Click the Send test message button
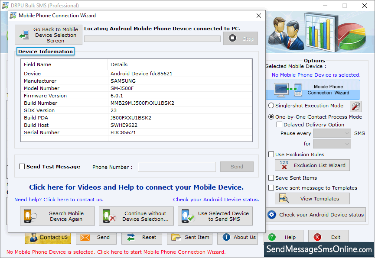The height and width of the screenshot is (258, 375). coord(237,167)
